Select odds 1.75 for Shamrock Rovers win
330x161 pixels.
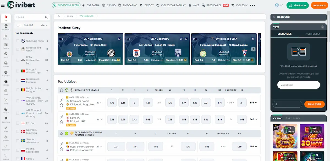click(112, 103)
